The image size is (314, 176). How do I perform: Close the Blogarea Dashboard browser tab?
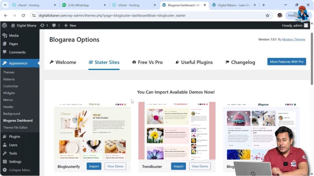(x=205, y=5)
